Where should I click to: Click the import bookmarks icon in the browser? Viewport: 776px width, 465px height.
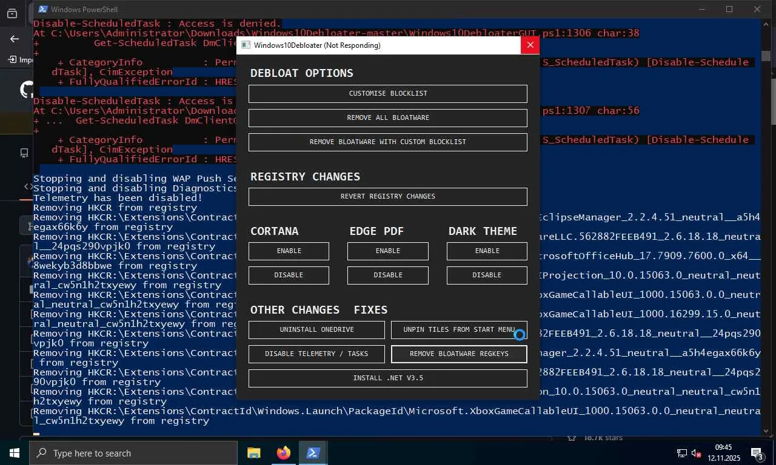coord(12,59)
